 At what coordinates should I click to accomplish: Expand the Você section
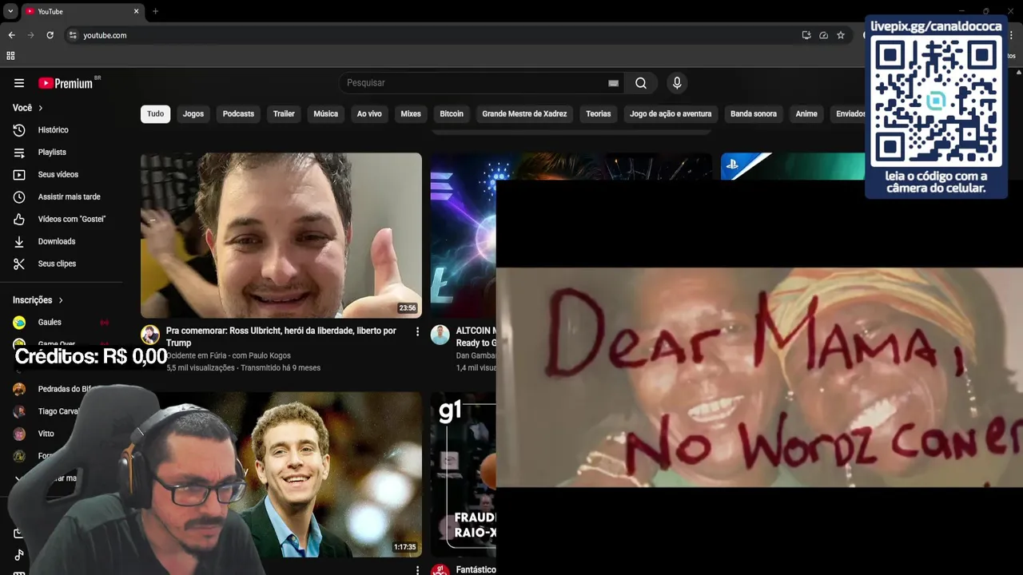pos(28,108)
